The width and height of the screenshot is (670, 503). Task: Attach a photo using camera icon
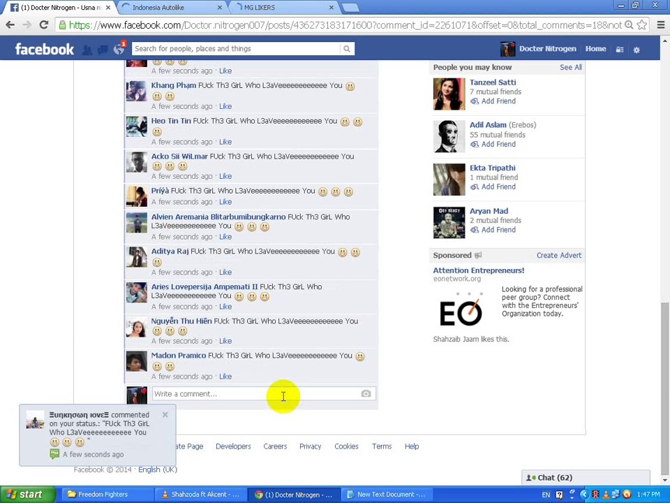coord(366,393)
